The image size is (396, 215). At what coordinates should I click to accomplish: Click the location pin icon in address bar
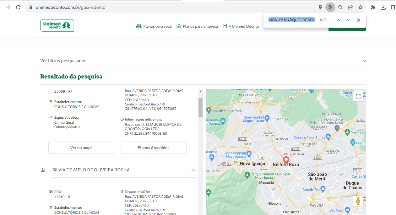point(320,7)
